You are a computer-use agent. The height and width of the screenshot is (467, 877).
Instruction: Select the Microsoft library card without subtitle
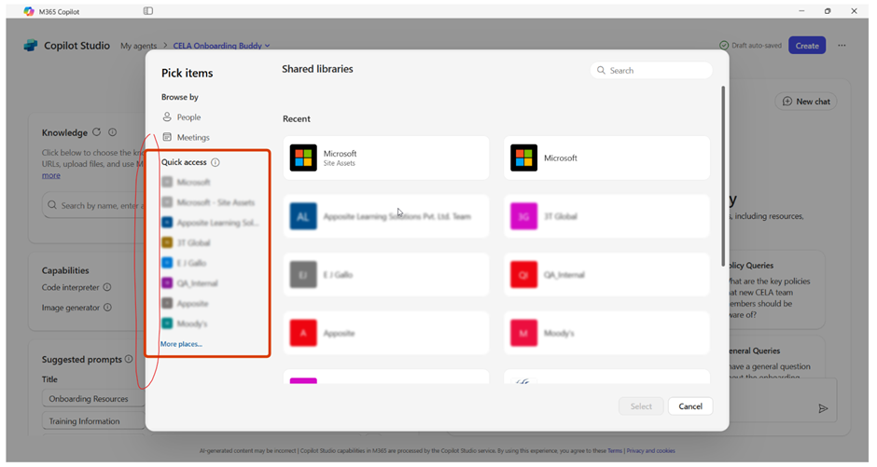click(x=606, y=158)
